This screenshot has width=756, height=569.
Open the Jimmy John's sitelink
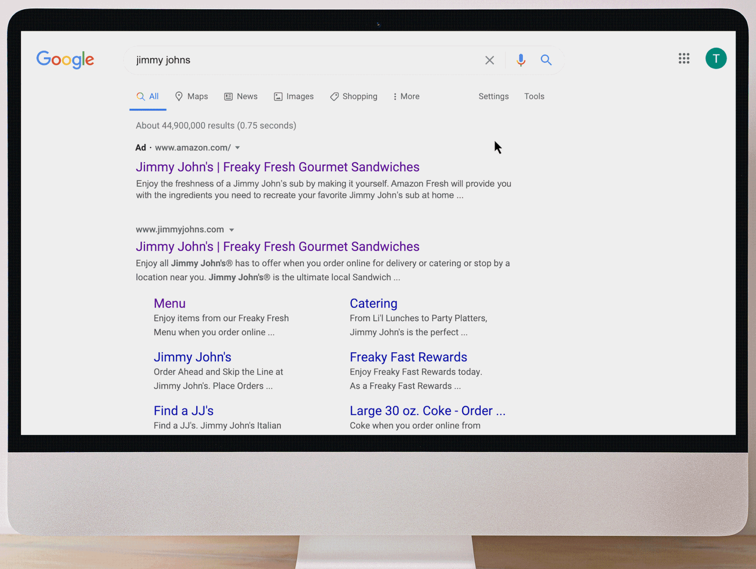(x=192, y=357)
